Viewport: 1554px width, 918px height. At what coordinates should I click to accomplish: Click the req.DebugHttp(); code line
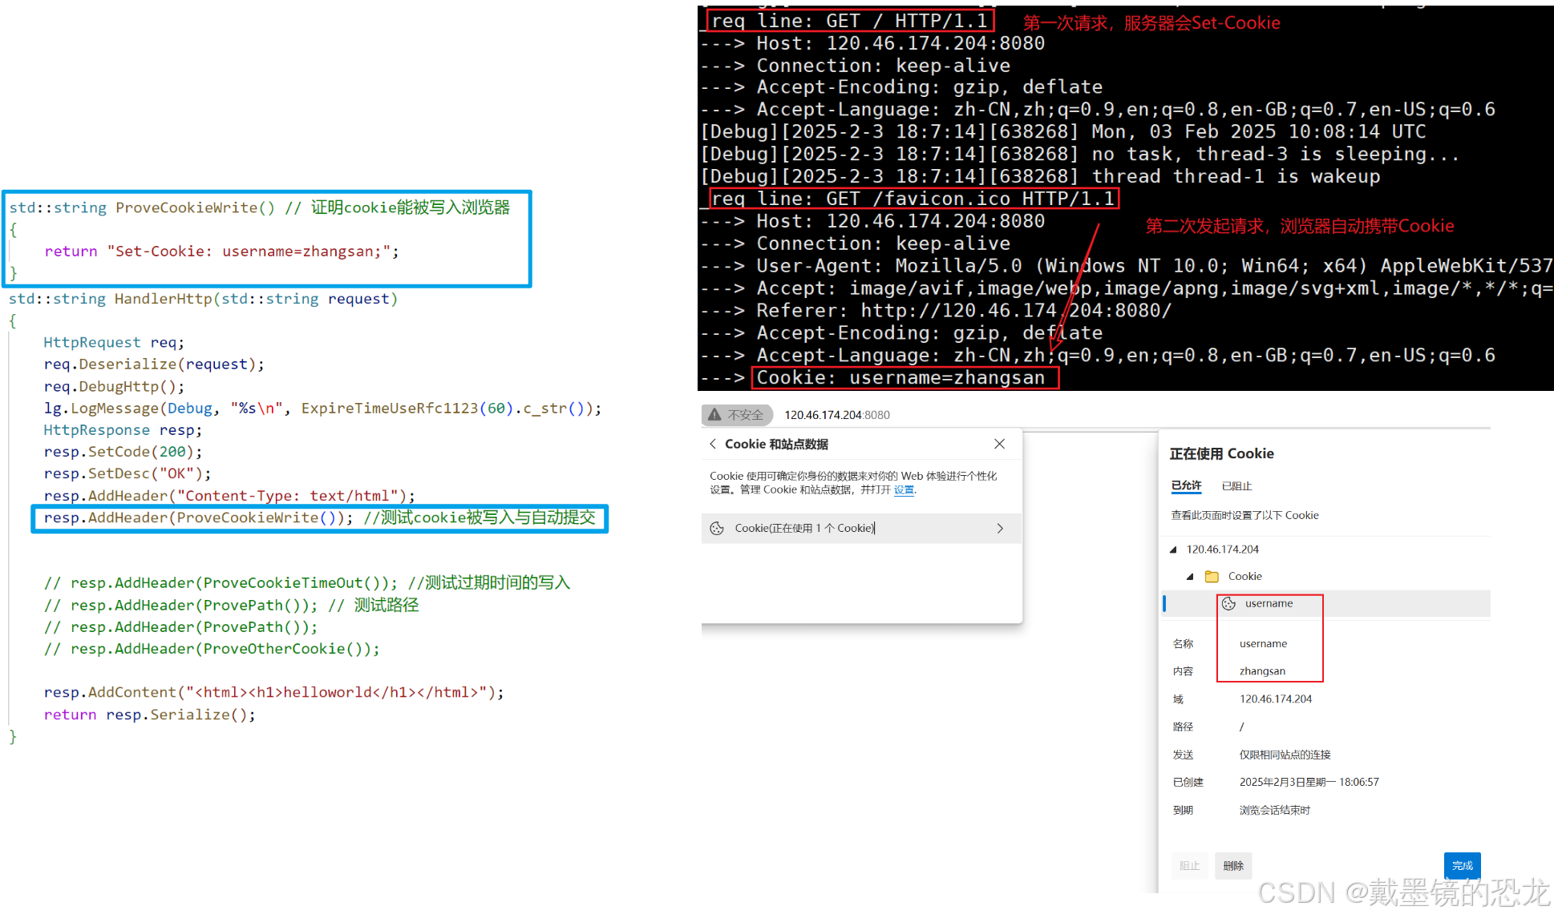114,387
